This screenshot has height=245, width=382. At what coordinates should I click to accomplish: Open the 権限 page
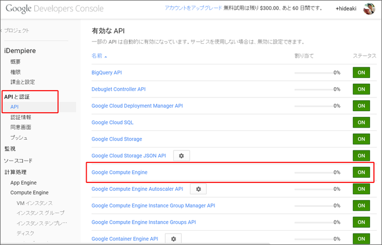[x=15, y=72]
